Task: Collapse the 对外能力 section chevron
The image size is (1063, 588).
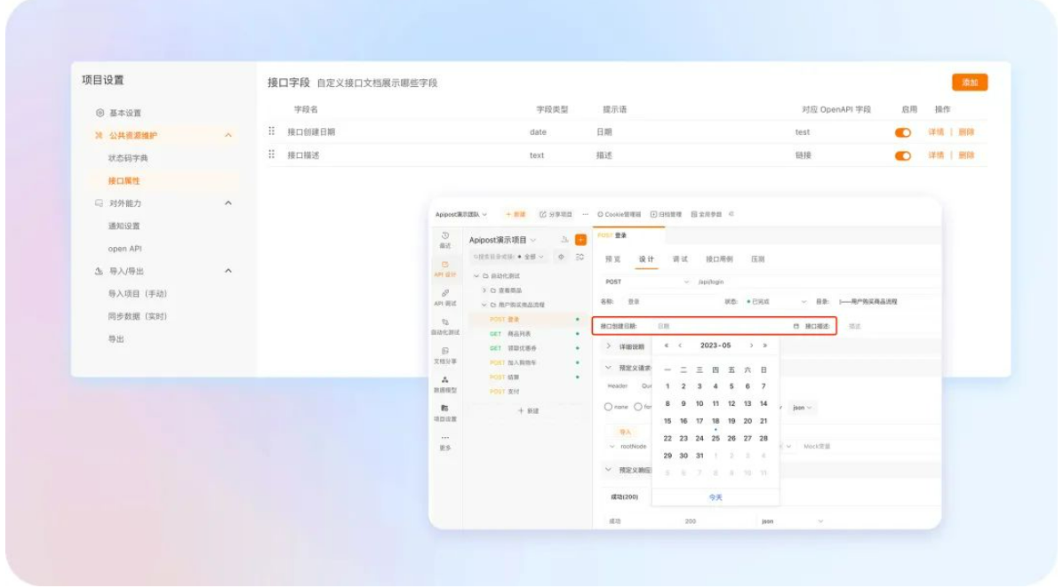Action: (x=228, y=203)
